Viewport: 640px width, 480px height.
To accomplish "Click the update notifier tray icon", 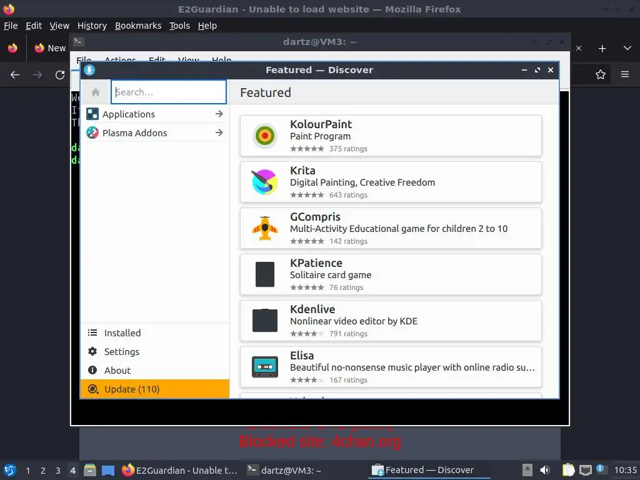I will [x=601, y=469].
